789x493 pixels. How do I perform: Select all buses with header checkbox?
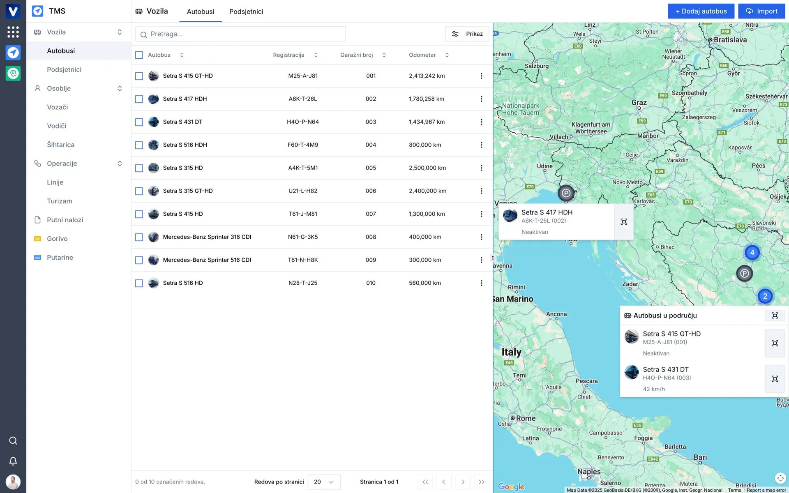coord(139,55)
